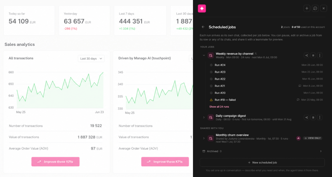Share the Daily campaign digest job

coord(307,118)
